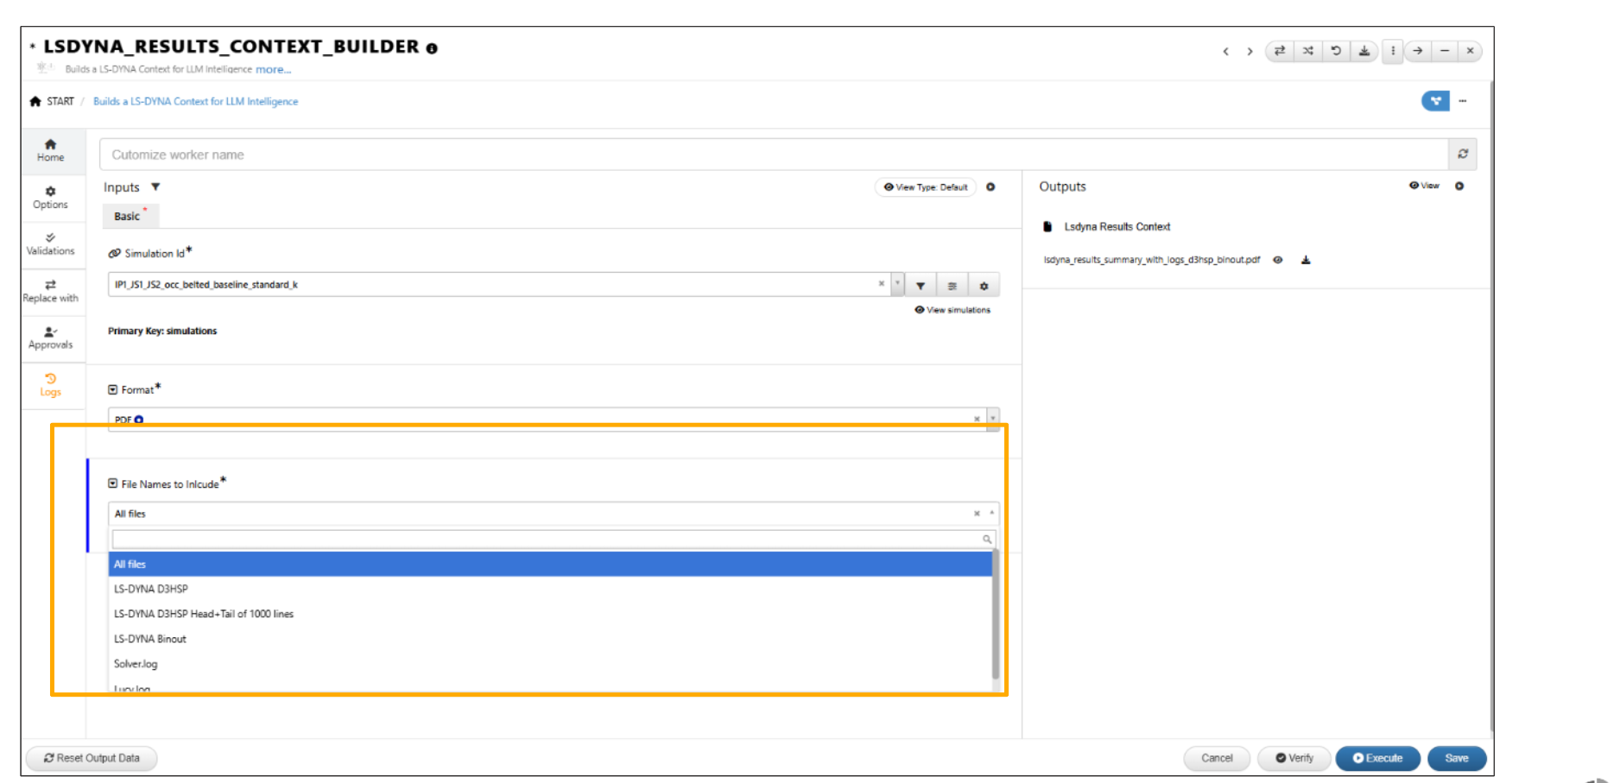Toggle the View Type: Default button
1620x783 pixels.
(x=926, y=187)
